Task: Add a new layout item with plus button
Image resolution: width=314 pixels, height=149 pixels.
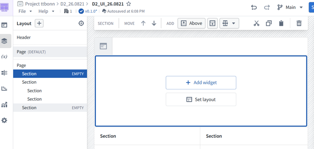Action: pos(39,24)
